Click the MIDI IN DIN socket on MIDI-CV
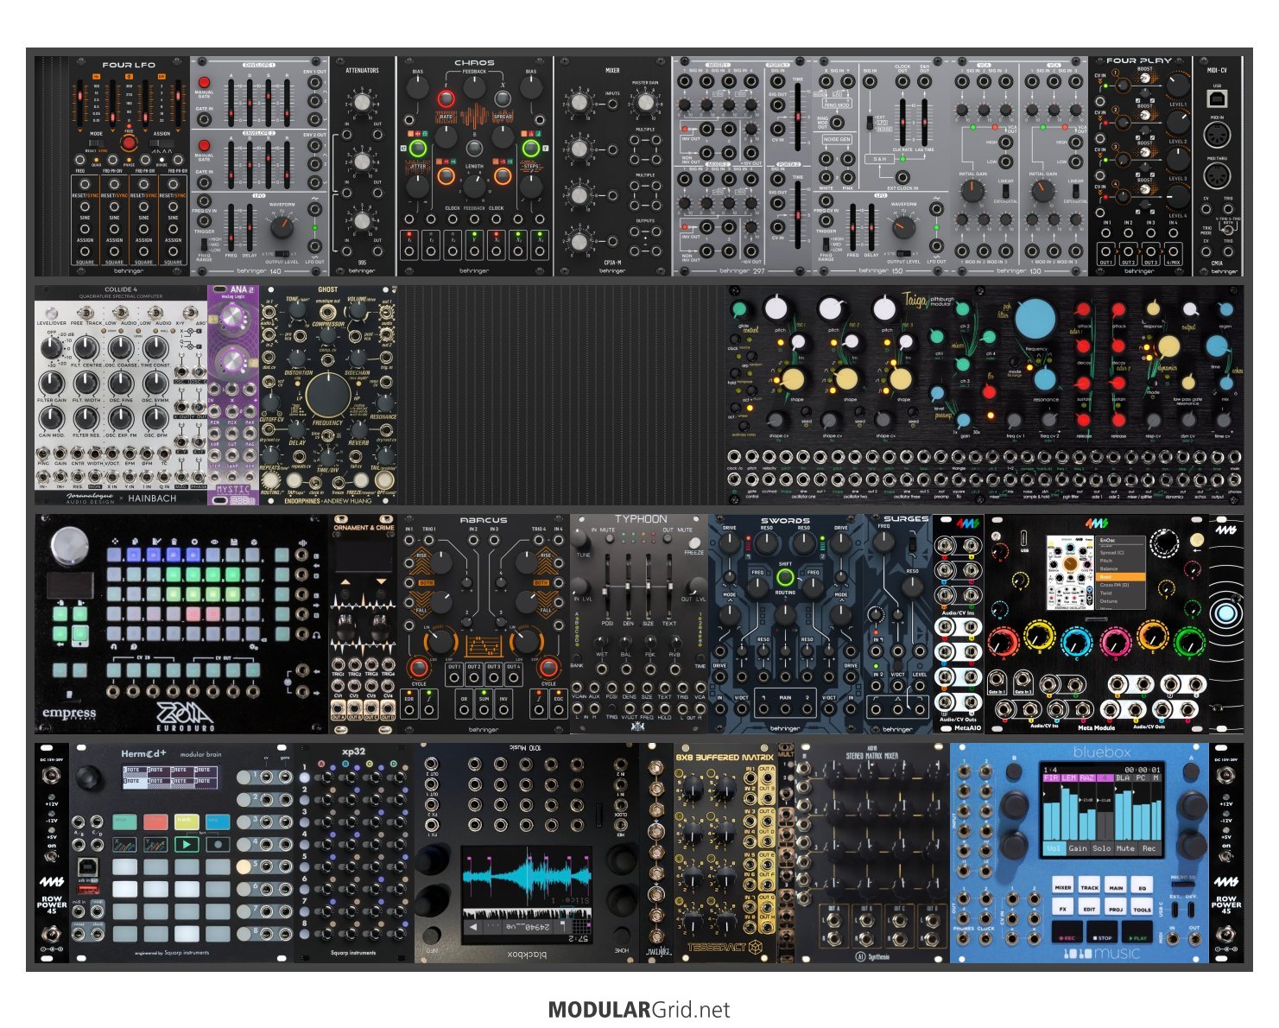This screenshot has width=1279, height=1028. [1217, 135]
